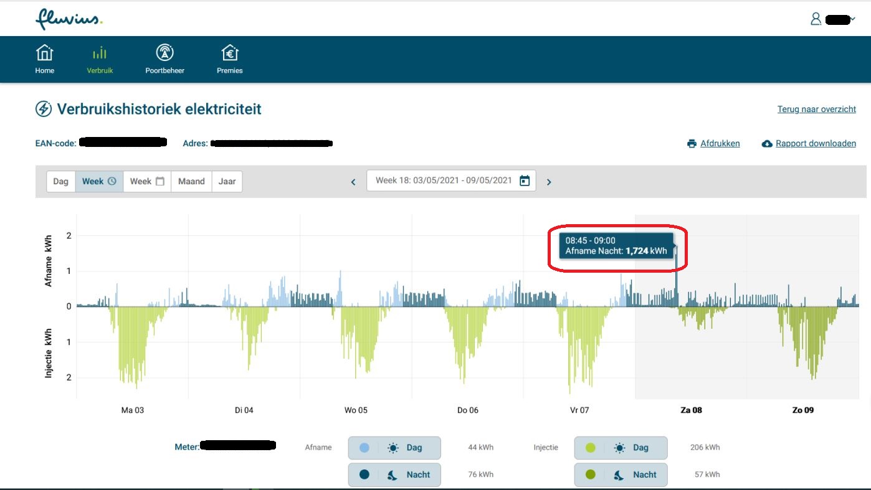Toggle Injectie Nacht series visibility
The image size is (871, 490).
620,474
